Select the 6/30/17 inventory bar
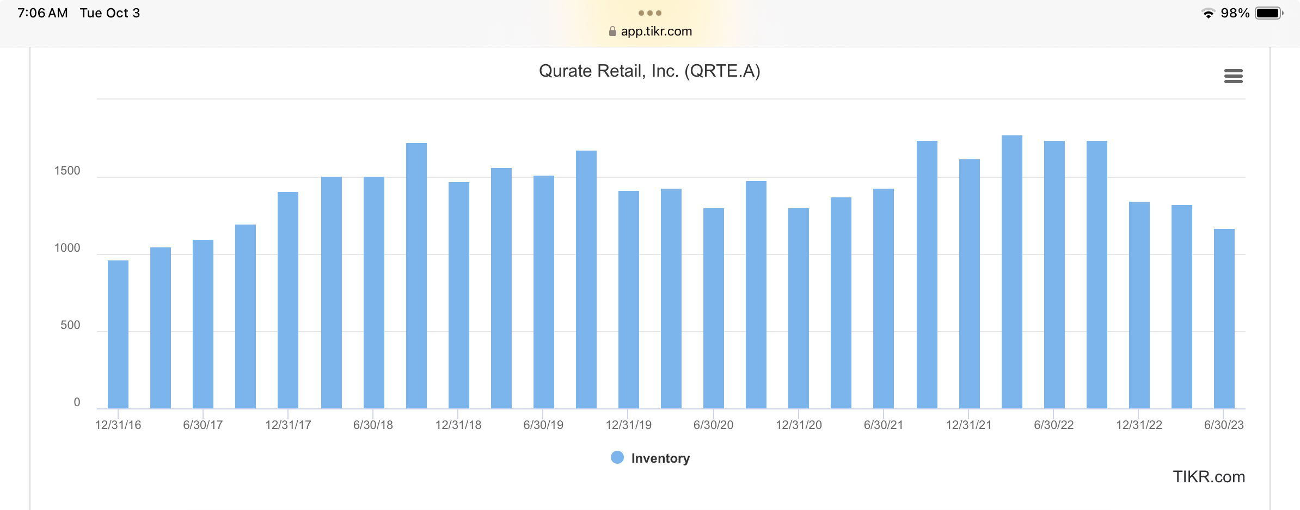Screen dimensions: 1300x510 click(203, 324)
